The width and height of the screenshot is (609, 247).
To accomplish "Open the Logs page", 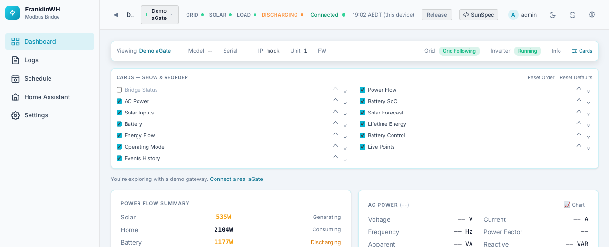I will [49, 60].
